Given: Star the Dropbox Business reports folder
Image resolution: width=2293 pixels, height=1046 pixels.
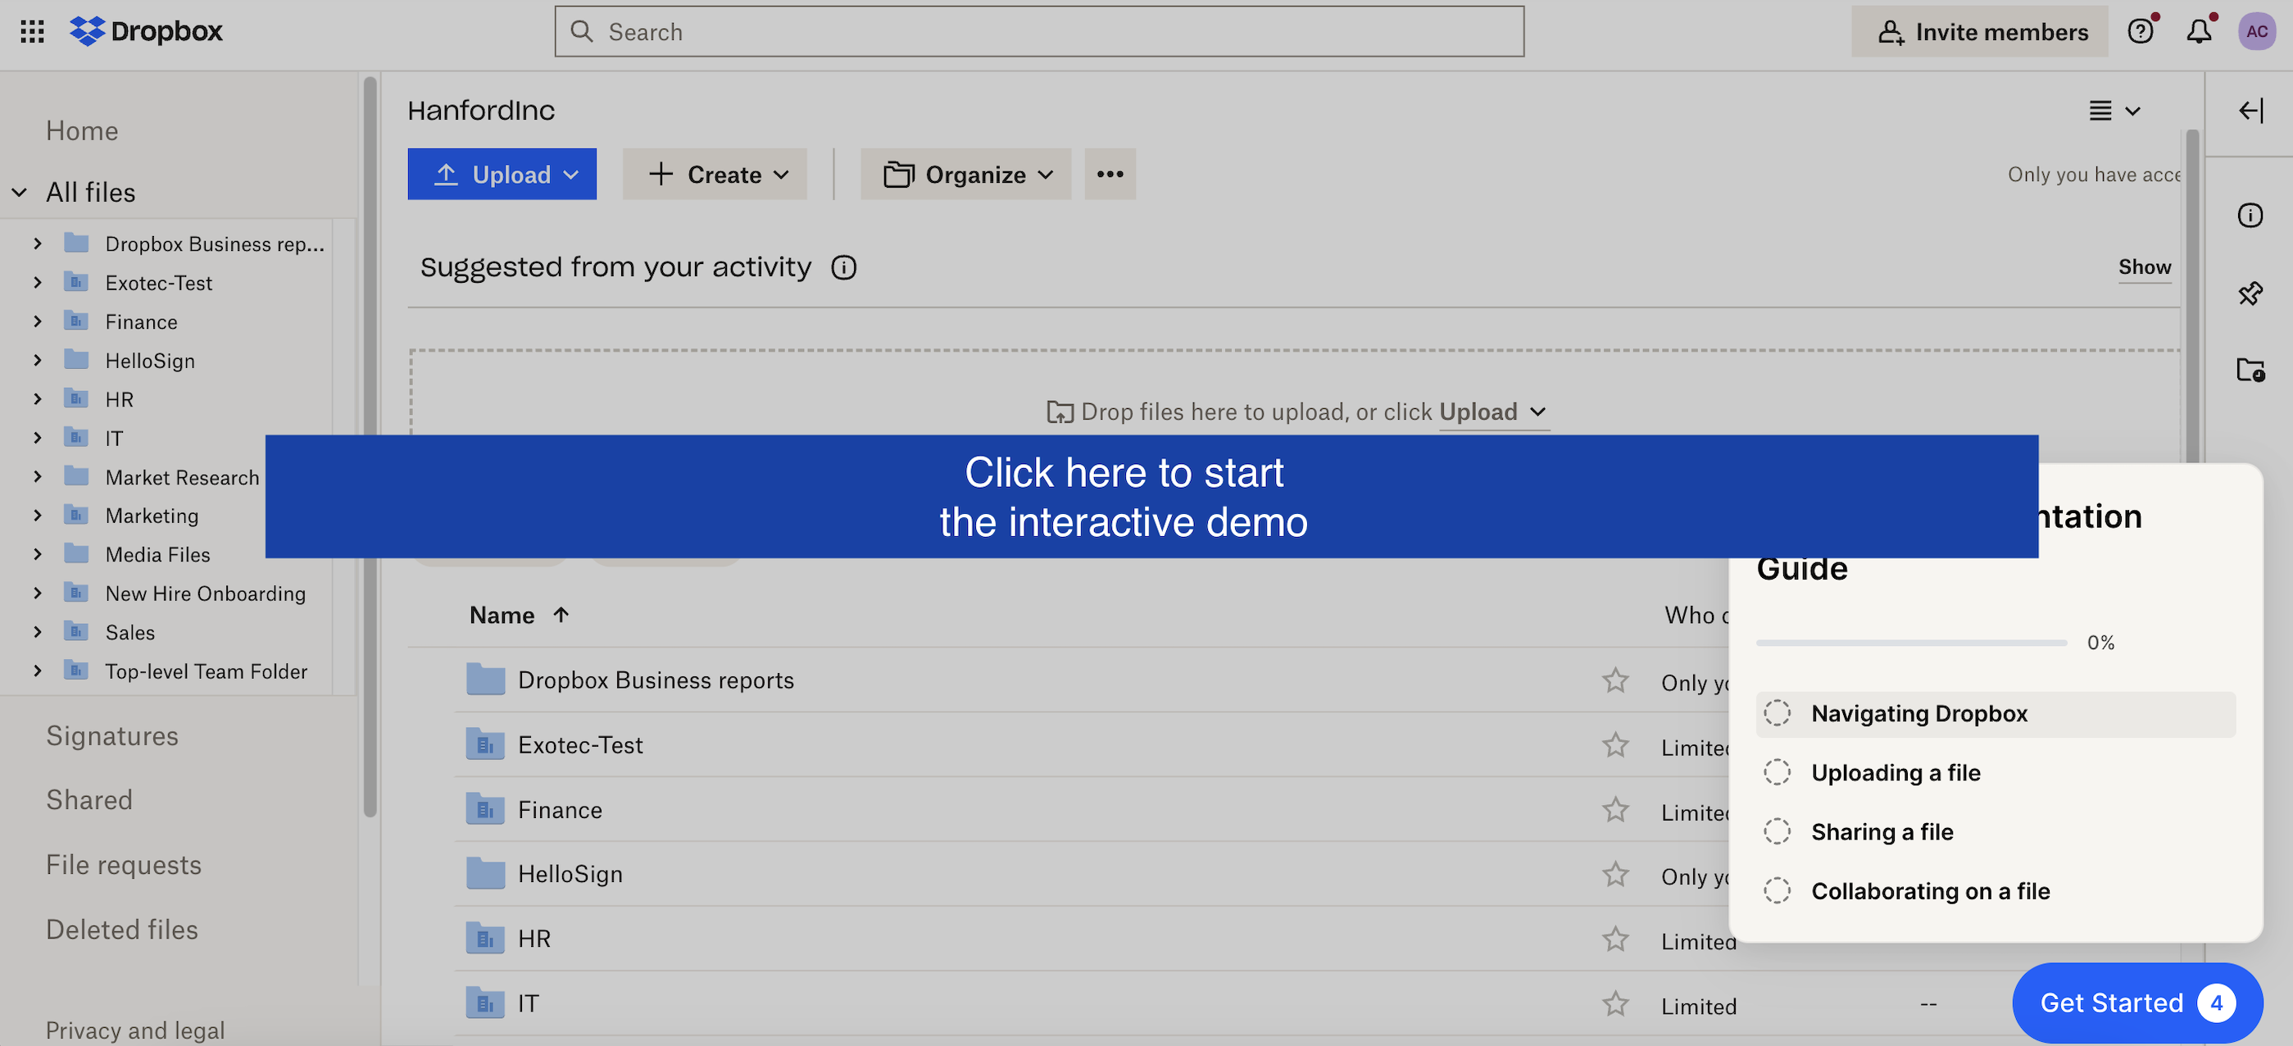Looking at the screenshot, I should 1614,681.
